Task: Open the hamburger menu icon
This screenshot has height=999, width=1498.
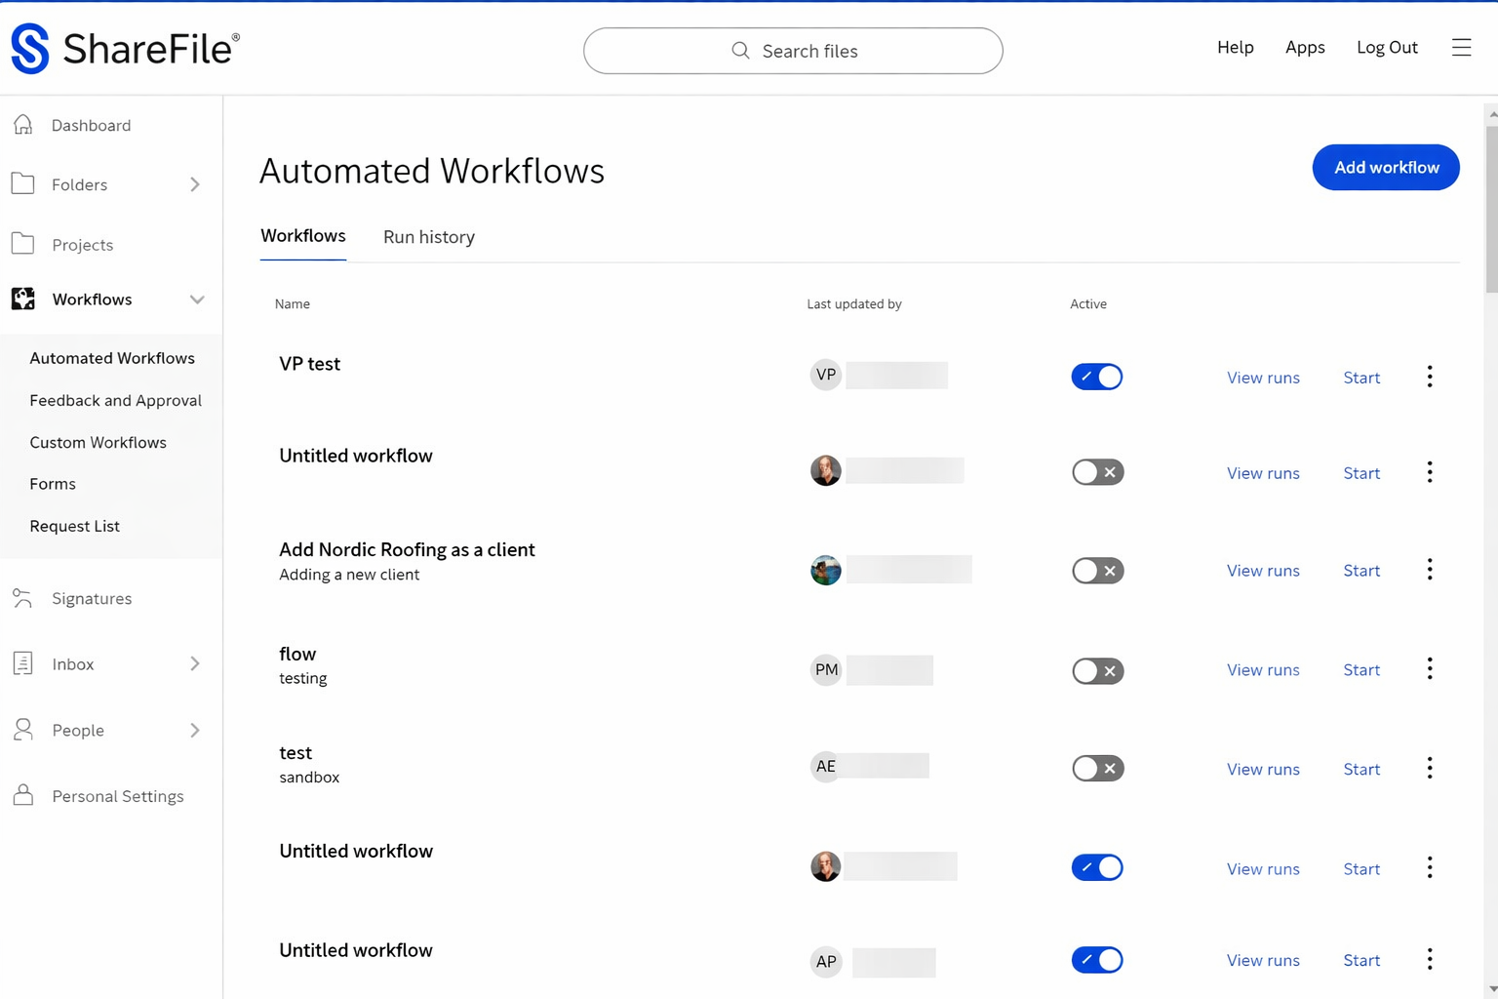Action: pos(1460,48)
